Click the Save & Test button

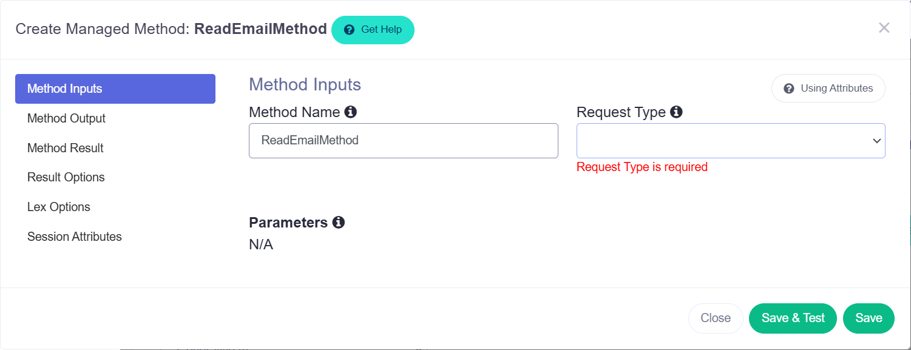(793, 318)
